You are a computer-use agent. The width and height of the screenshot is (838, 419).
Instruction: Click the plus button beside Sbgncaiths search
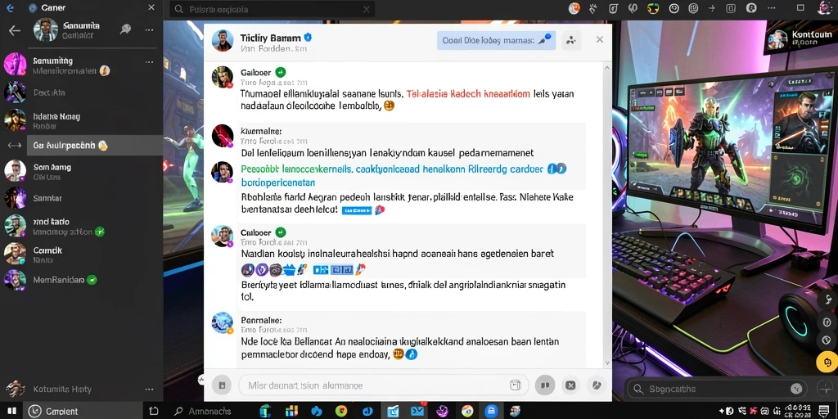pos(827,389)
